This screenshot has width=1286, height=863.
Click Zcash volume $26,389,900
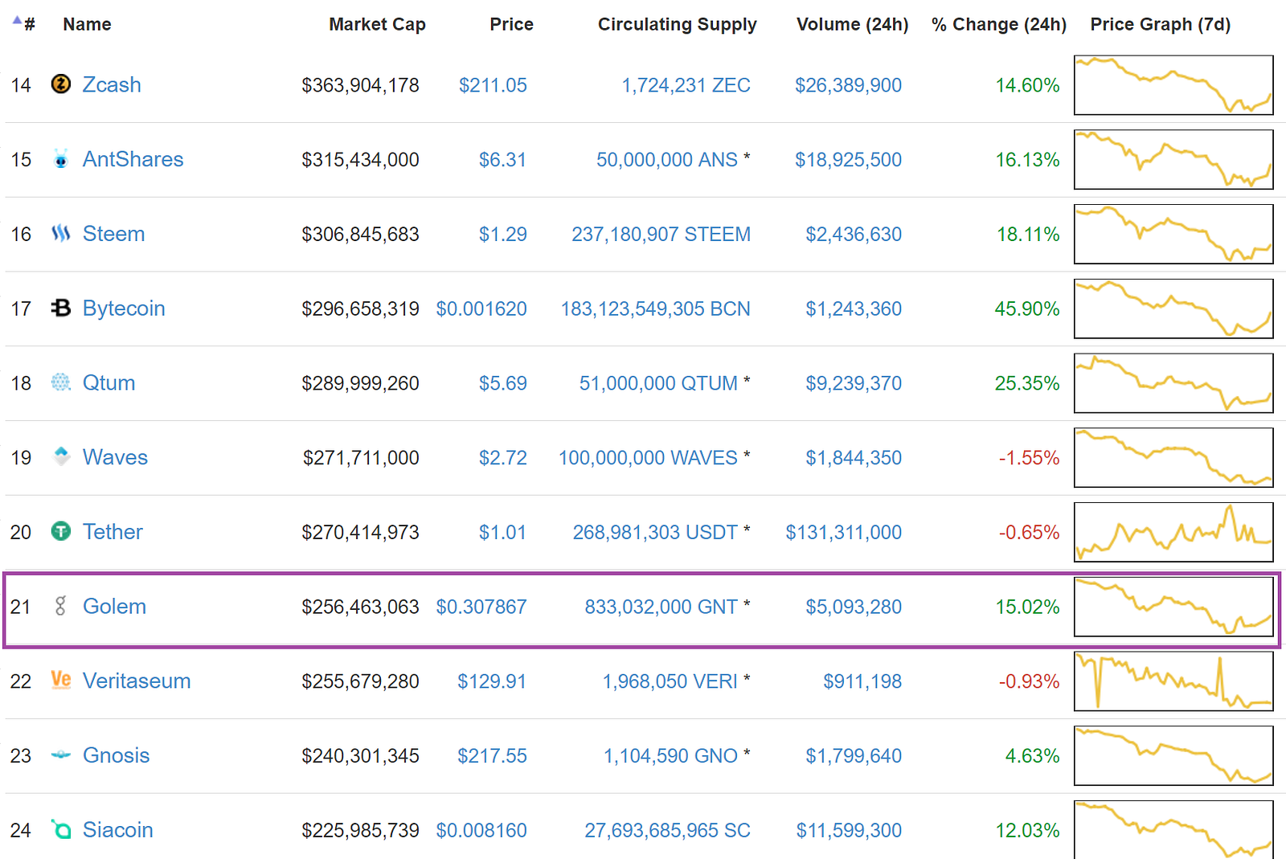(x=848, y=85)
